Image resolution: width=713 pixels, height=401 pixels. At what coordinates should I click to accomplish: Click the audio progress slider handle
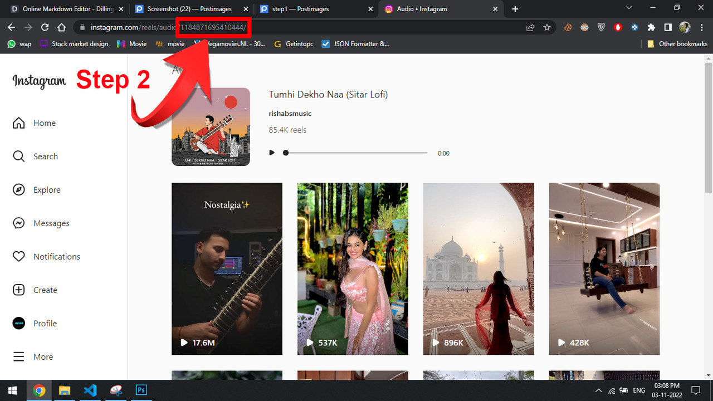pyautogui.click(x=286, y=153)
